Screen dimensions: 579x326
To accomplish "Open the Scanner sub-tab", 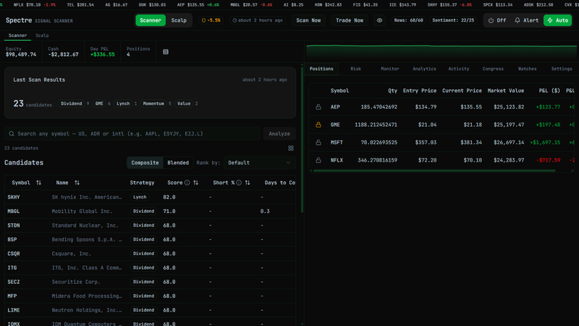I will coord(17,35).
